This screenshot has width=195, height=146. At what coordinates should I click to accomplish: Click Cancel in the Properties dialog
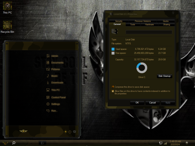(x=152, y=103)
